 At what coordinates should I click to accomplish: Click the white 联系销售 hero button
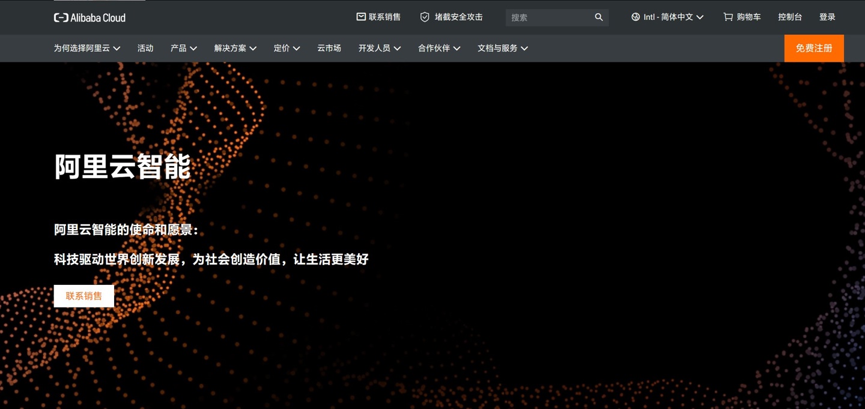84,296
